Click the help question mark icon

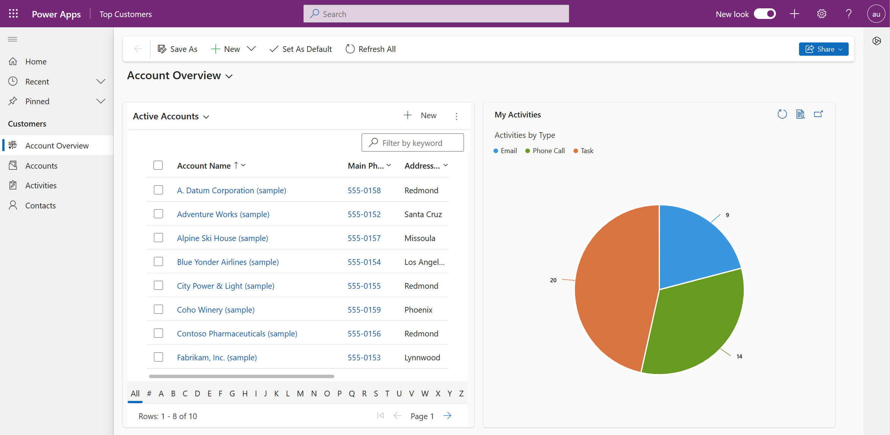pos(849,14)
